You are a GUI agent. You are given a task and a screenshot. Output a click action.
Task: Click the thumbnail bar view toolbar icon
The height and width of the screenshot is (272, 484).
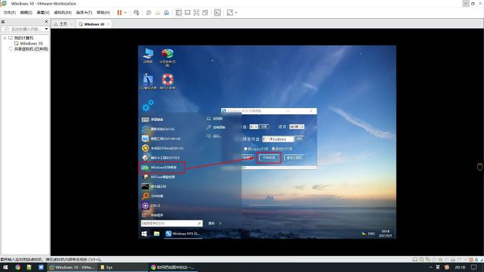(x=188, y=13)
